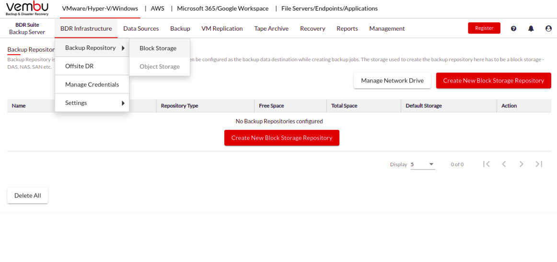Open the BDR Infrastructure menu
The image size is (557, 262).
tap(86, 28)
